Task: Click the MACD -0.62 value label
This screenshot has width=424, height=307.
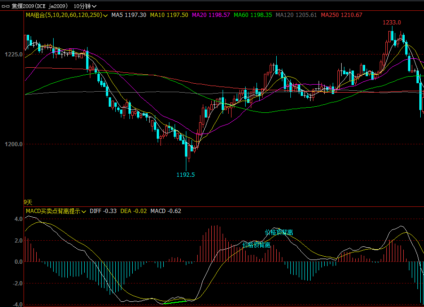Action: 166,211
